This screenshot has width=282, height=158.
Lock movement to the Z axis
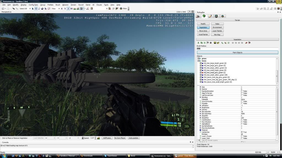pos(68,9)
